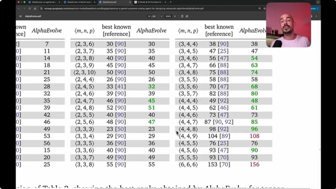
Task: Click green value 63 in ⟨3,4,7⟩ row
Action: click(254, 65)
